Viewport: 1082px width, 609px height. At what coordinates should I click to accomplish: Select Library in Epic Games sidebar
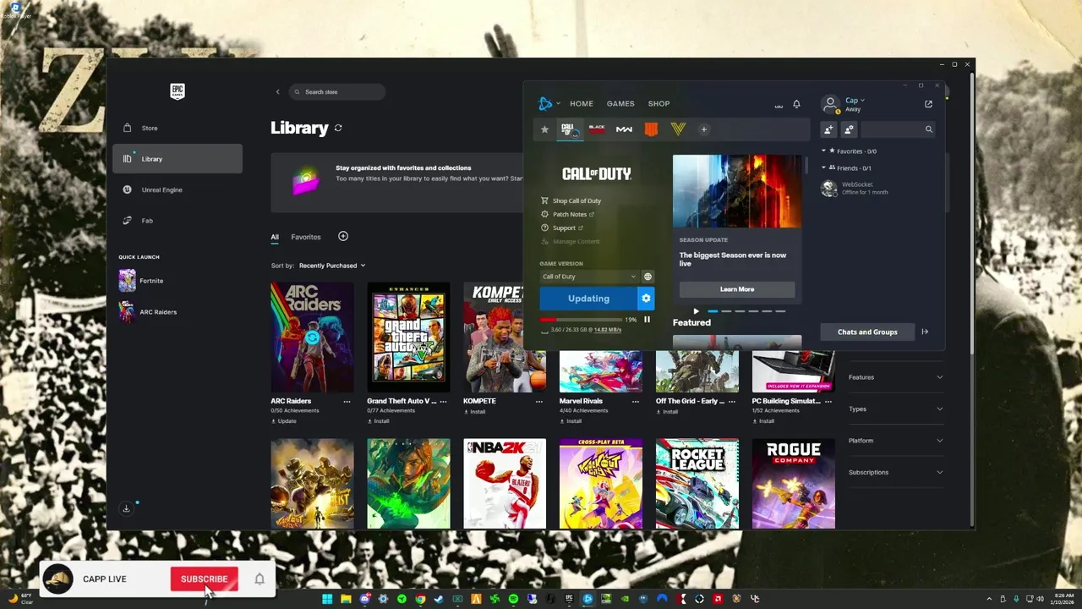[x=178, y=159]
